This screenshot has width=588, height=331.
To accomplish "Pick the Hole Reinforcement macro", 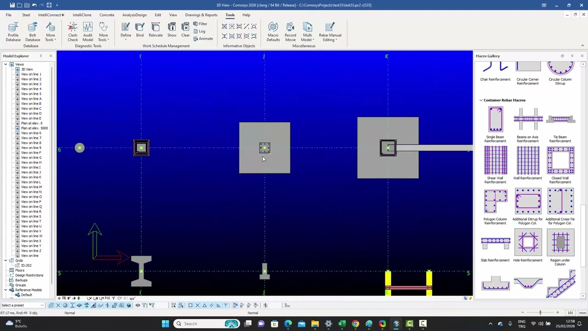I will 527,245.
